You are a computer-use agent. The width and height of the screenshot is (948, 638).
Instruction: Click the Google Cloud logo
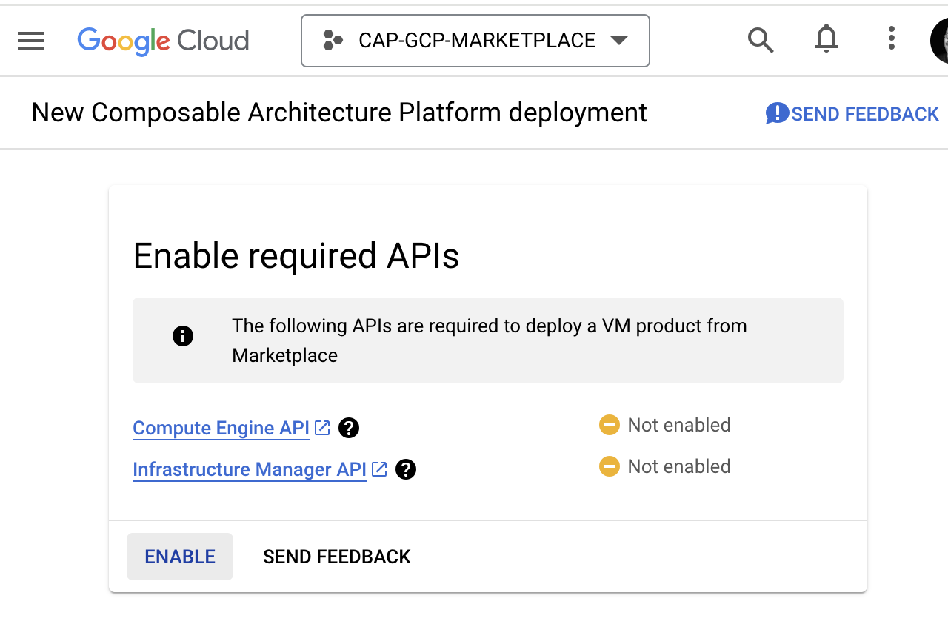[x=163, y=41]
